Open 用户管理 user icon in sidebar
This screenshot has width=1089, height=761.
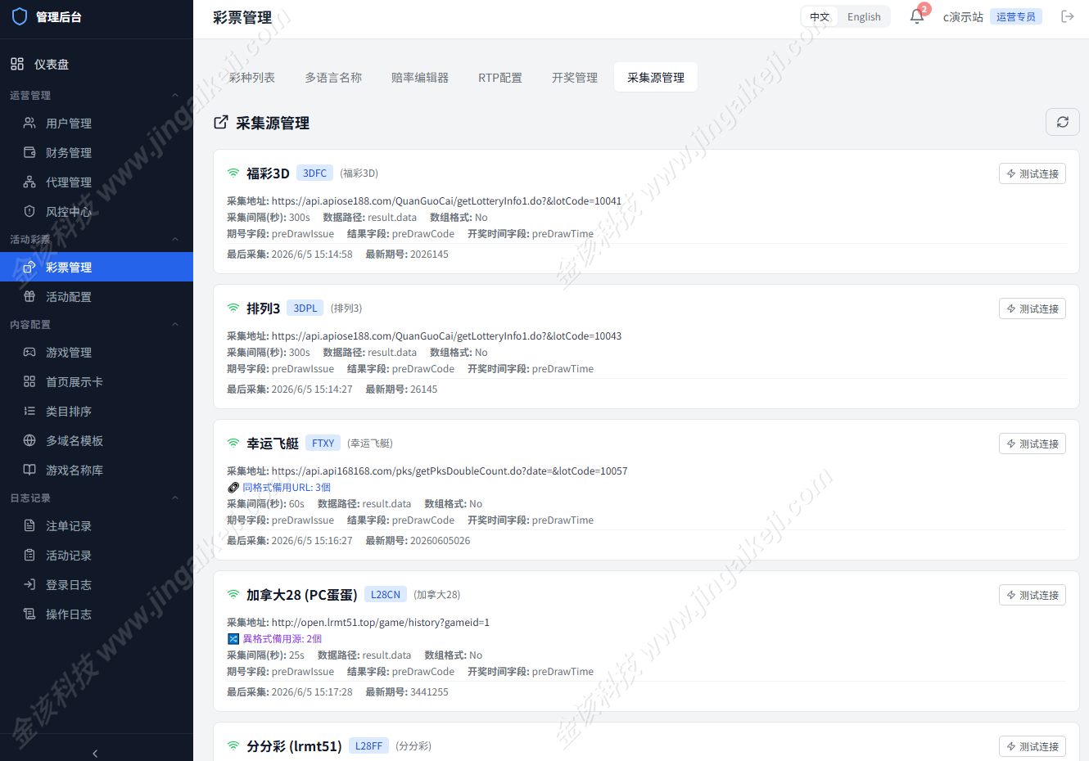(x=29, y=123)
